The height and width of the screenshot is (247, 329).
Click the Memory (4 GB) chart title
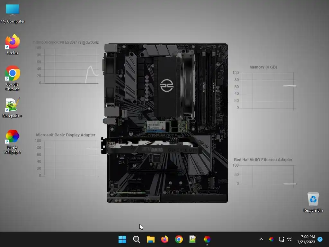pyautogui.click(x=263, y=67)
